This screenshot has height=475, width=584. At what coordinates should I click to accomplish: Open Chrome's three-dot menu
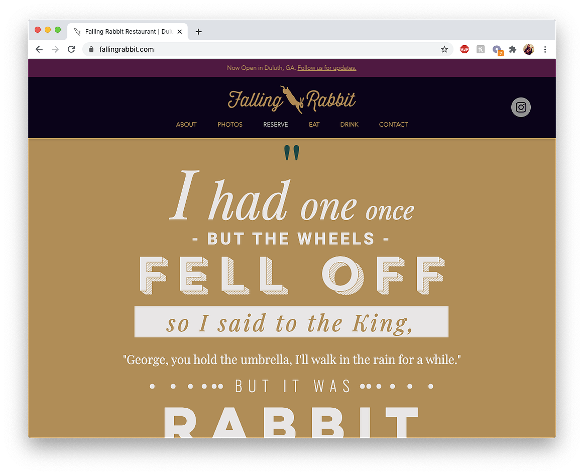coord(545,49)
